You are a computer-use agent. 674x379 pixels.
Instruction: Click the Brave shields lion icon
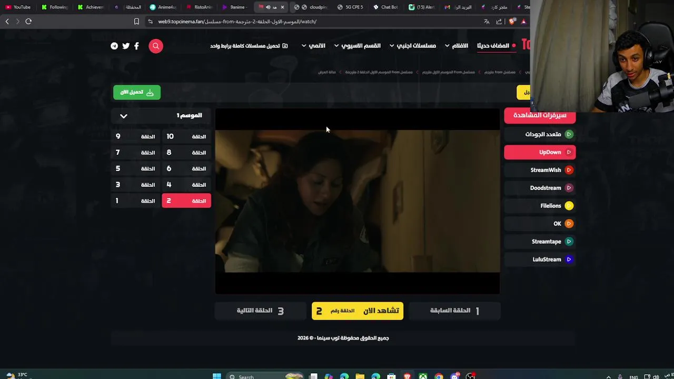(x=512, y=22)
